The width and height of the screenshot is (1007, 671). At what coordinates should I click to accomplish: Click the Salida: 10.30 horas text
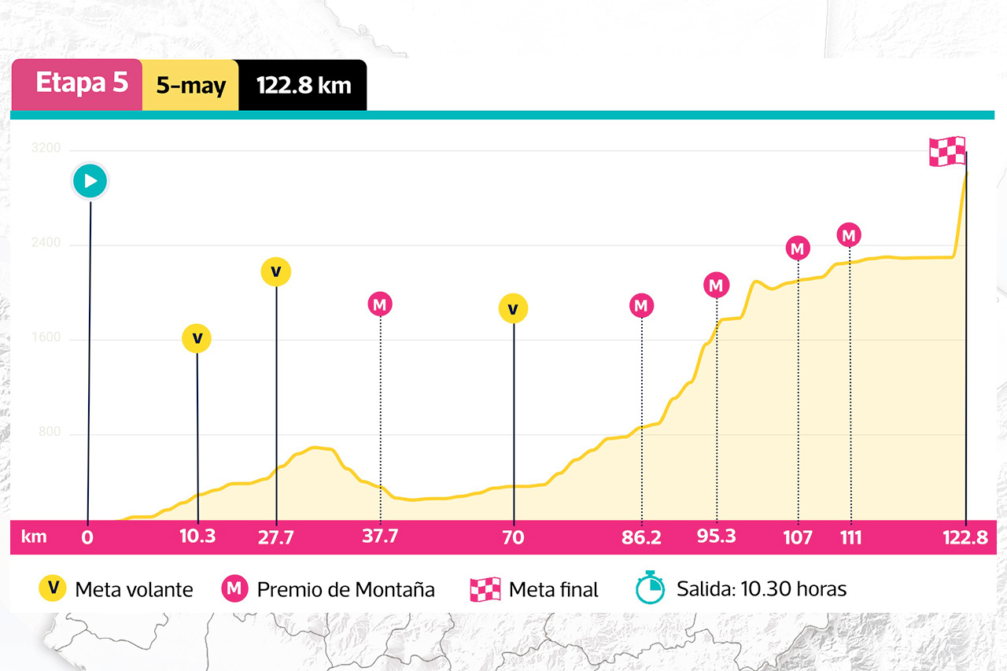click(x=762, y=588)
